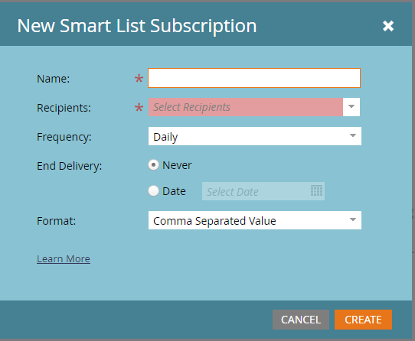
Task: Click the Name field label
Action: pos(53,79)
